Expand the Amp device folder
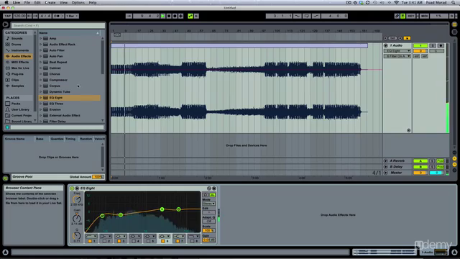The width and height of the screenshot is (460, 259). (41, 38)
